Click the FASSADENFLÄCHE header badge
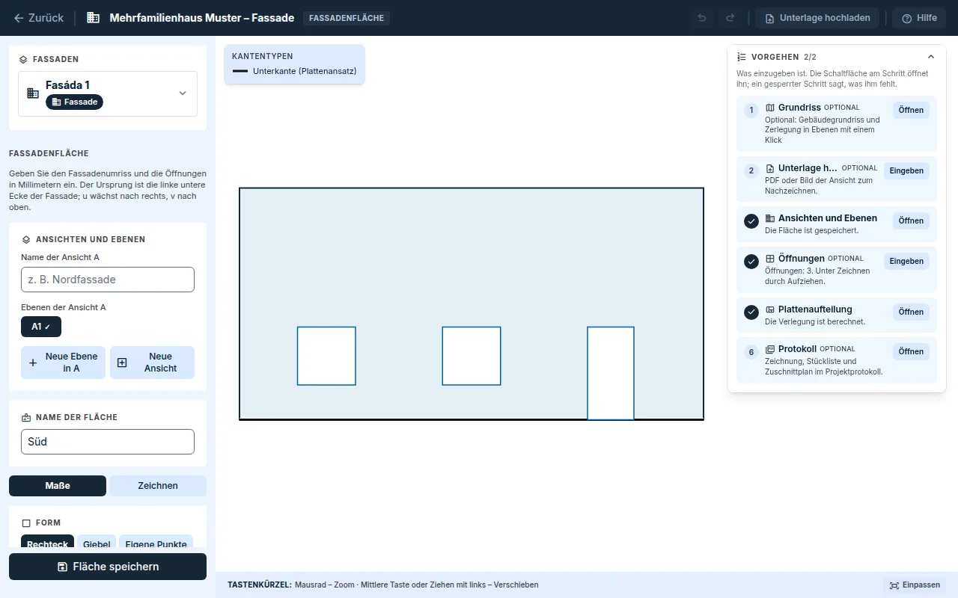This screenshot has width=958, height=598. [347, 18]
